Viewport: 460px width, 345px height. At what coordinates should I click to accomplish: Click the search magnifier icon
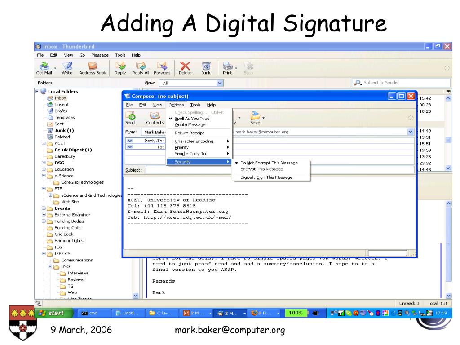pos(357,83)
